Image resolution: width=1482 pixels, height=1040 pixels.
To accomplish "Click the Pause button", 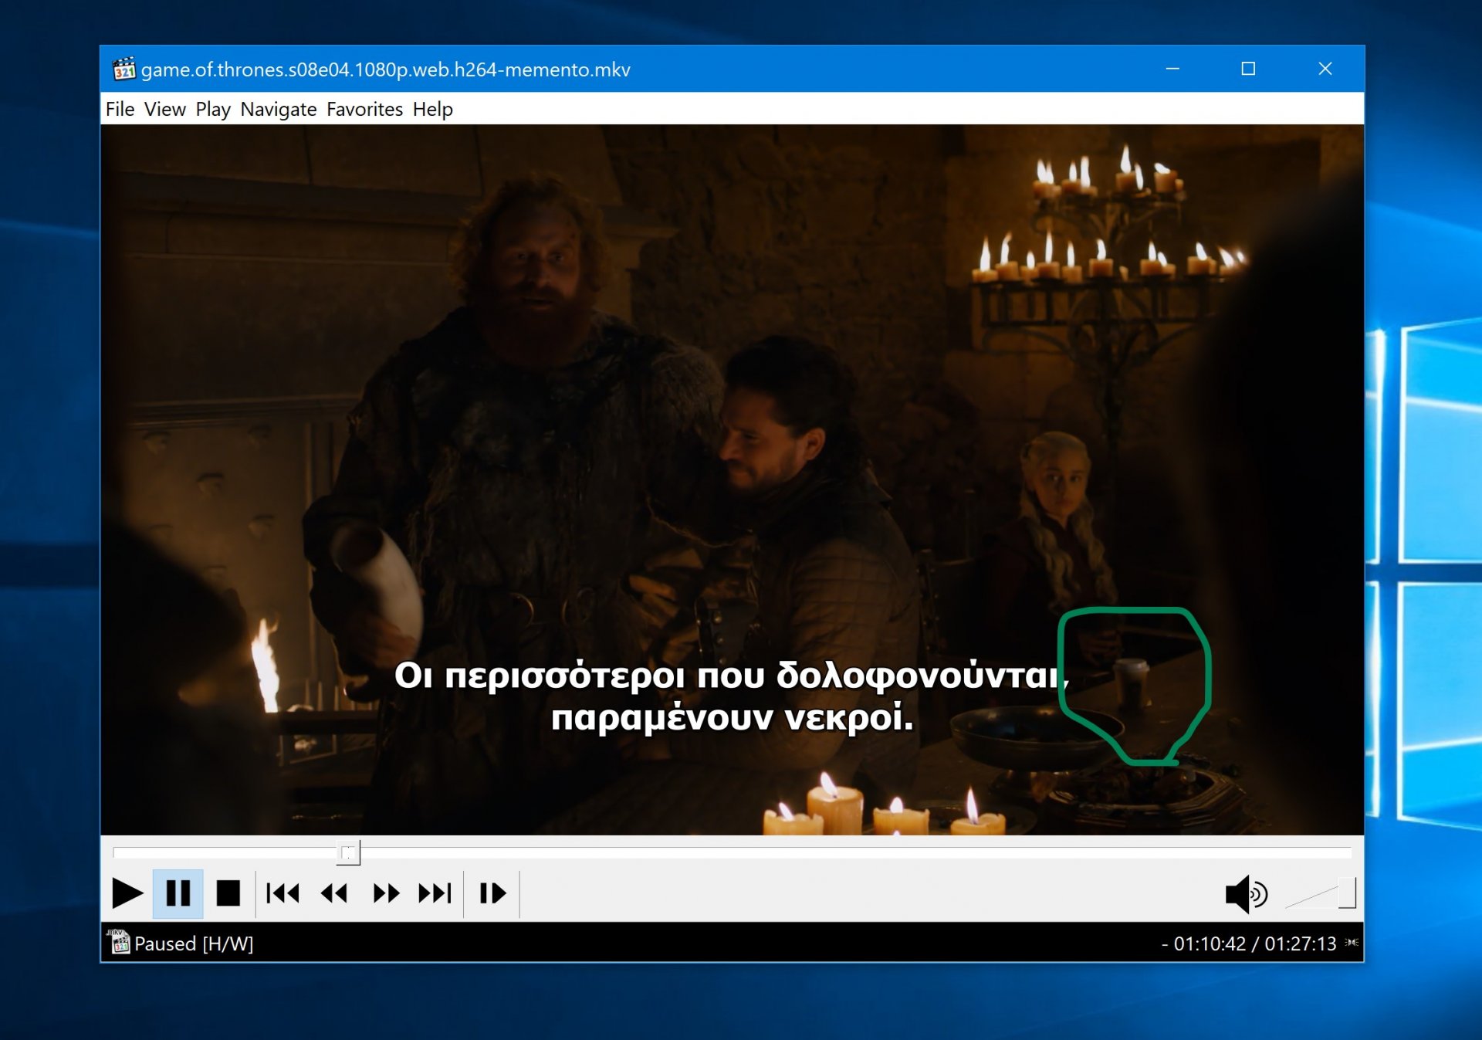I will (178, 893).
